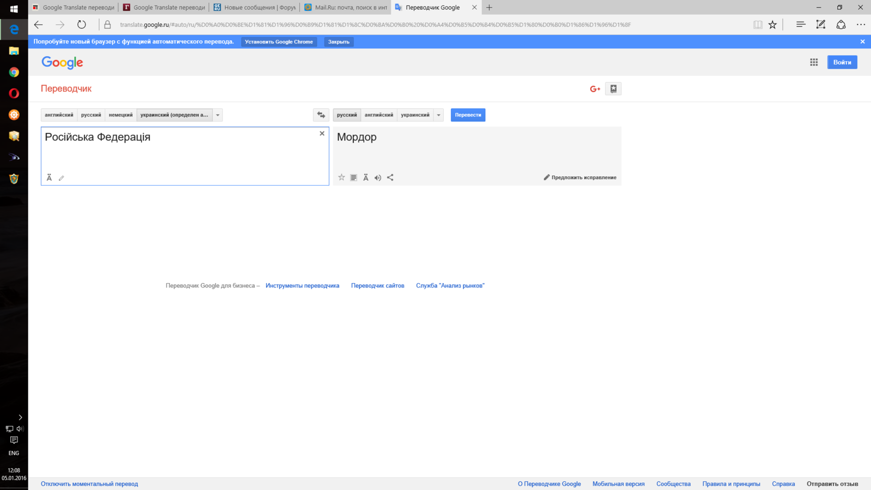This screenshot has height=490, width=871.
Task: Select английский as source language
Action: 59,115
